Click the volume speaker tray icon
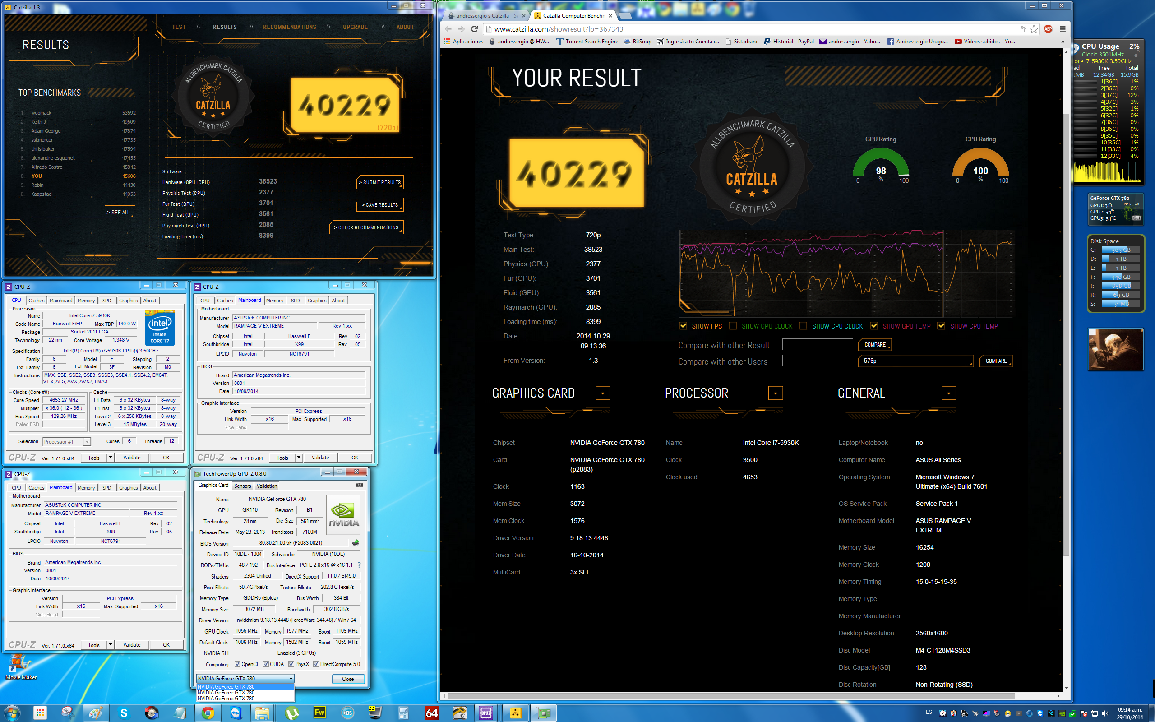1155x722 pixels. (x=1105, y=713)
